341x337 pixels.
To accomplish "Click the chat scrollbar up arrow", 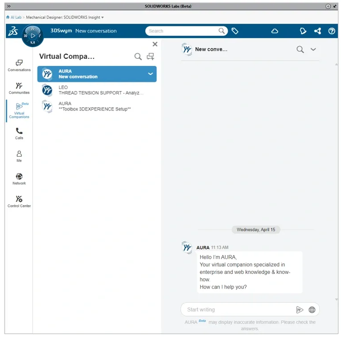I will click(x=337, y=64).
